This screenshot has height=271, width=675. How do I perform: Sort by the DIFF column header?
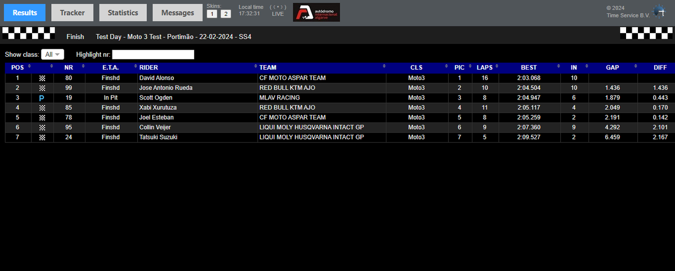point(660,67)
